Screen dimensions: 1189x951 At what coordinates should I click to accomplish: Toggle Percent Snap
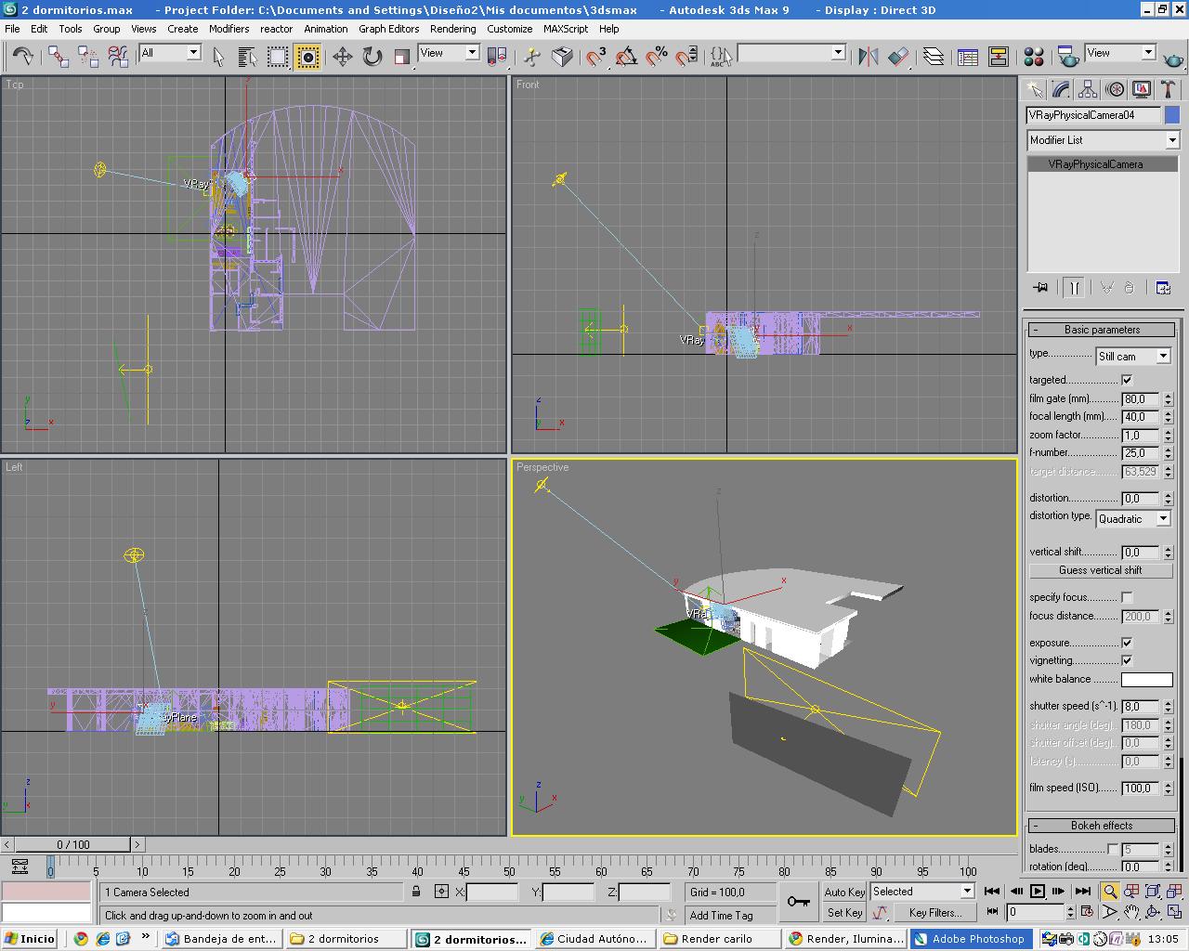coord(657,57)
